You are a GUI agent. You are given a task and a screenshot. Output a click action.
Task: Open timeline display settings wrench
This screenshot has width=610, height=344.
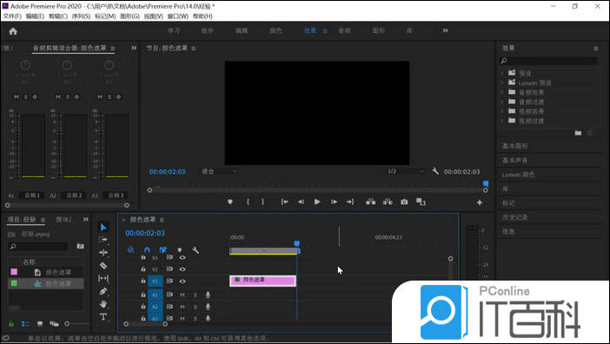click(x=196, y=250)
